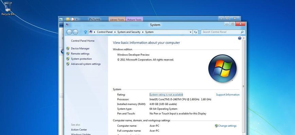Click the folder icon in Pictures quick access toolbar
This screenshot has height=135, width=295.
tap(68, 19)
